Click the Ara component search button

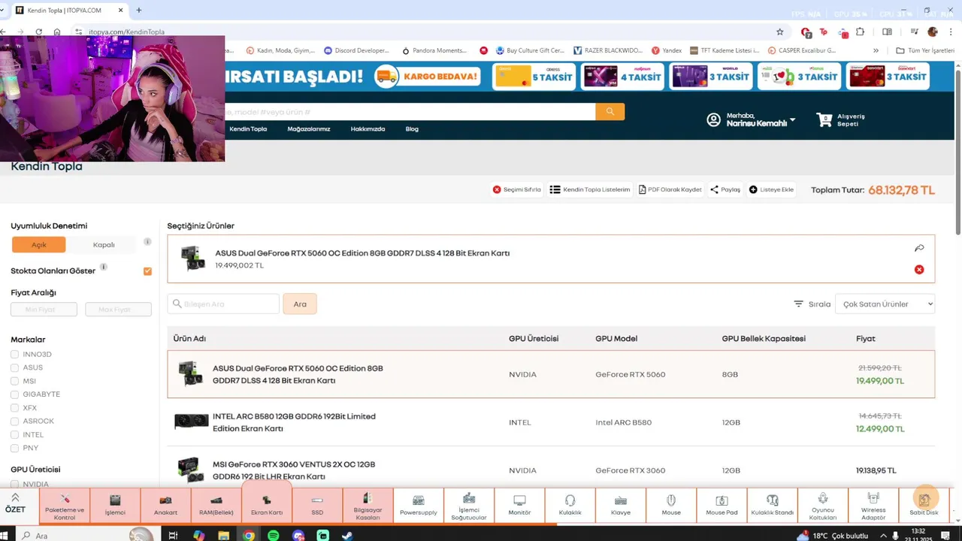(300, 304)
